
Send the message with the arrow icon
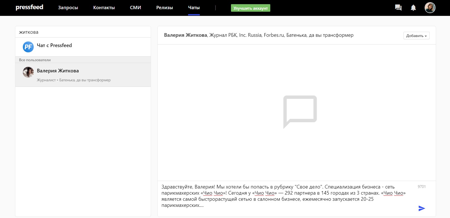pos(422,208)
